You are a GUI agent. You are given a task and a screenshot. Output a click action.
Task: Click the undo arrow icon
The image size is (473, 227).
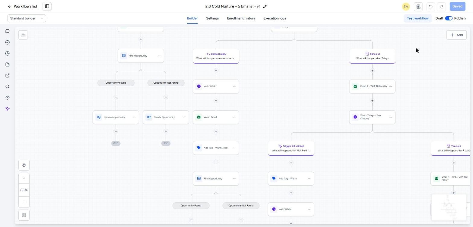[x=430, y=6]
